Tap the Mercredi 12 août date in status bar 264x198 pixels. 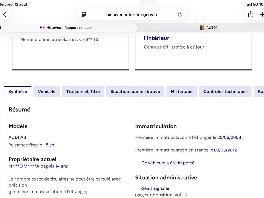point(14,4)
